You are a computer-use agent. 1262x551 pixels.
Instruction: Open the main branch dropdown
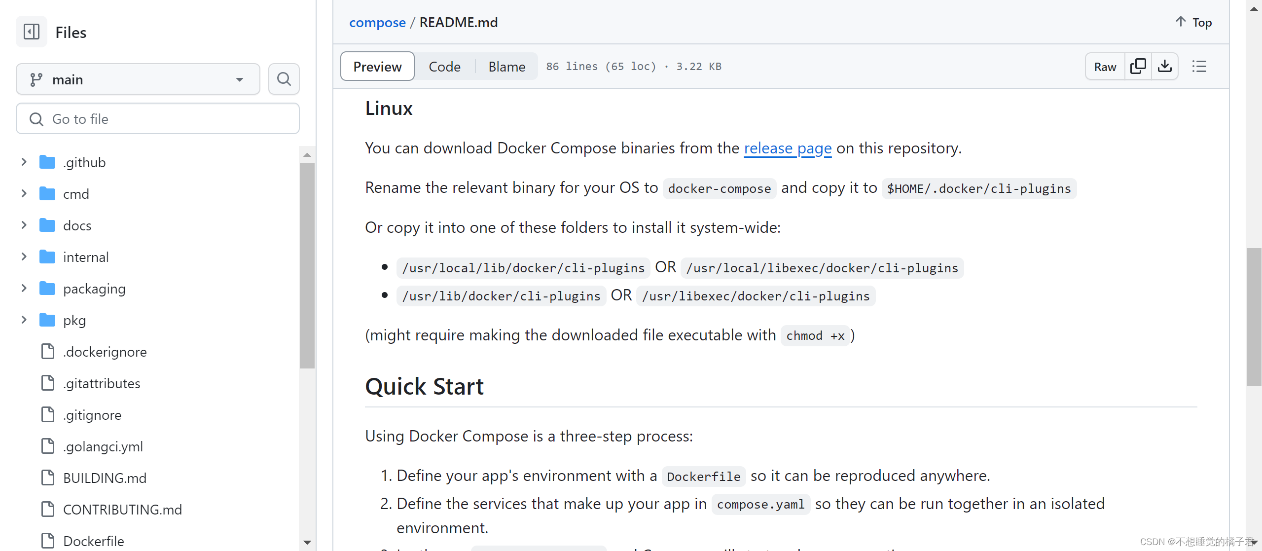(x=138, y=79)
